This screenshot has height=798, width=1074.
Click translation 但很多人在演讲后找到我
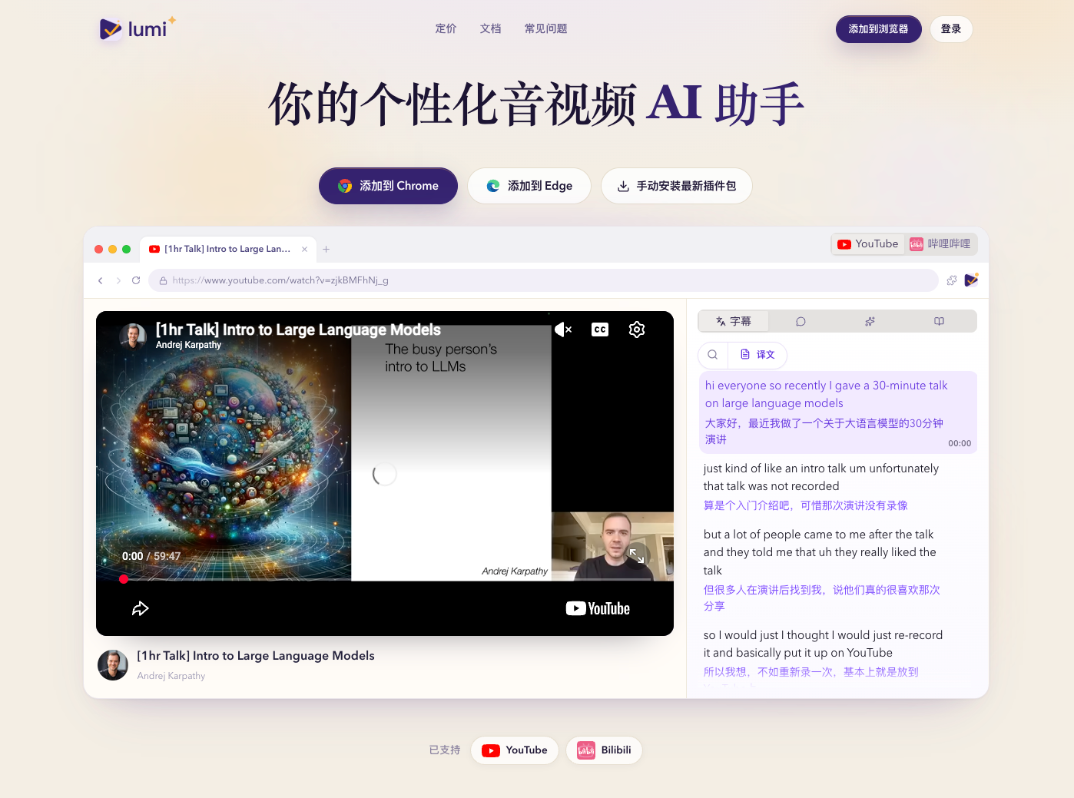pyautogui.click(x=822, y=598)
